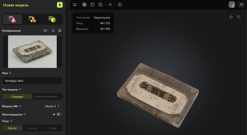This screenshot has width=247, height=135.
Task: Open the sun lighting settings
Action: [110, 5]
